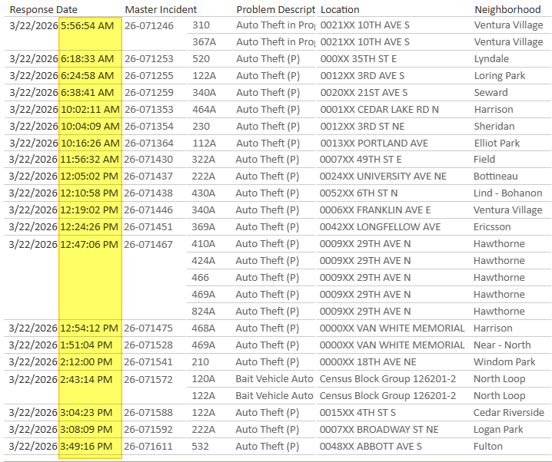Click the Elliot Park cell
This screenshot has width=552, height=462.
497,143
